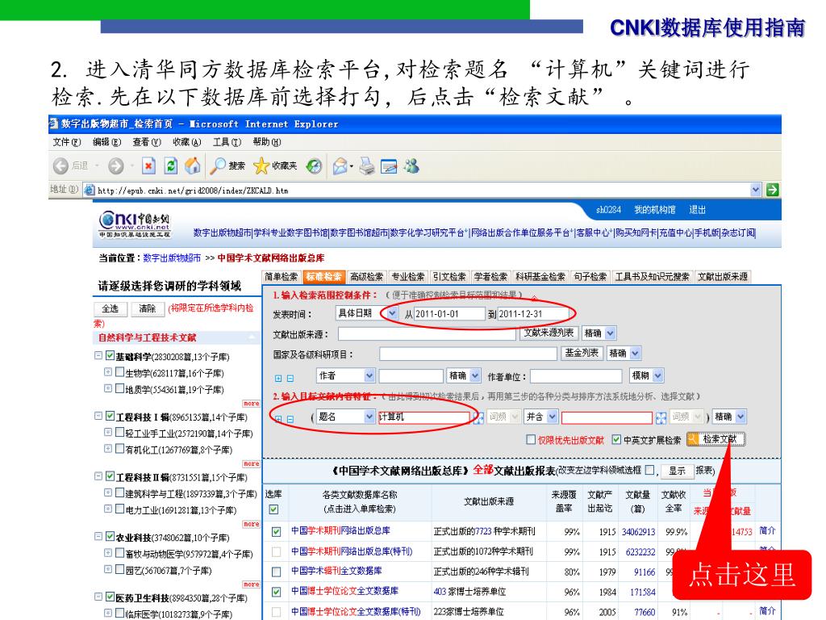Click the 文献来源列表 button
826x620 pixels.
coord(549,333)
